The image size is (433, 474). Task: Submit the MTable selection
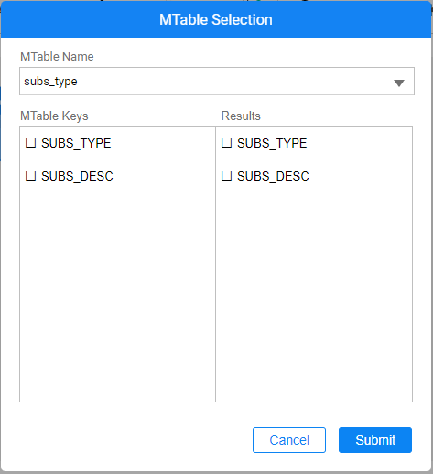coord(375,440)
